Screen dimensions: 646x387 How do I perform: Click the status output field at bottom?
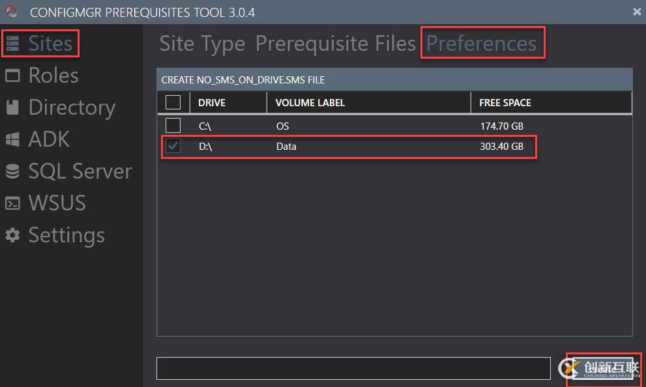point(353,369)
